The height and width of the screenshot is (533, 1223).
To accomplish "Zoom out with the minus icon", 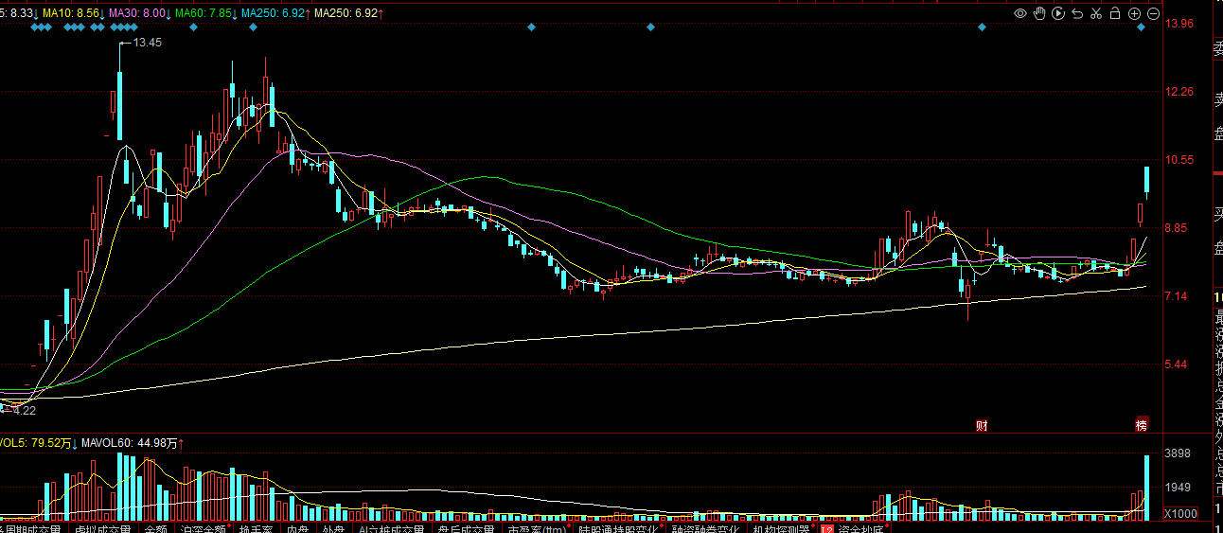I will (1153, 13).
